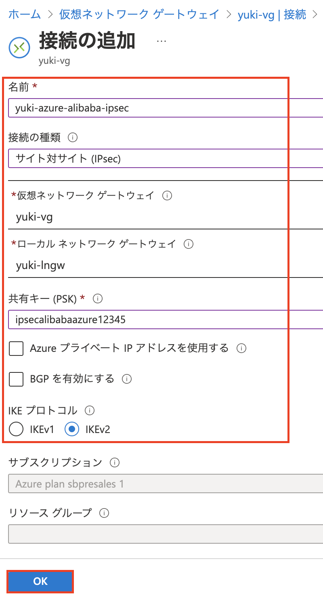Click info icon beside Azure プライベート IP option
Image resolution: width=323 pixels, height=597 pixels.
pyautogui.click(x=241, y=348)
